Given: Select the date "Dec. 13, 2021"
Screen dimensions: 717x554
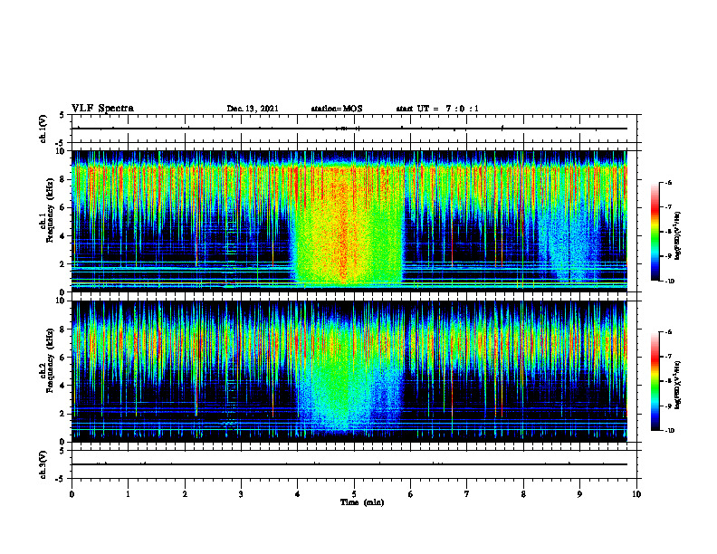Looking at the screenshot, I should coord(253,109).
